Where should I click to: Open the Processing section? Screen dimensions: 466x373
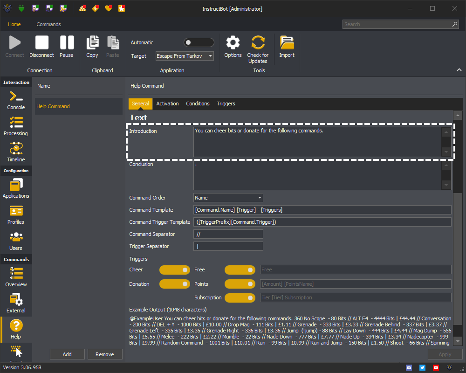(x=16, y=126)
